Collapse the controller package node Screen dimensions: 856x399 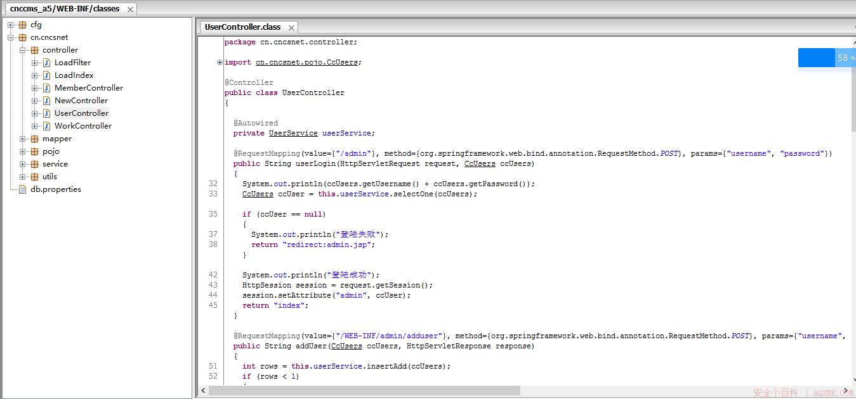tap(22, 50)
